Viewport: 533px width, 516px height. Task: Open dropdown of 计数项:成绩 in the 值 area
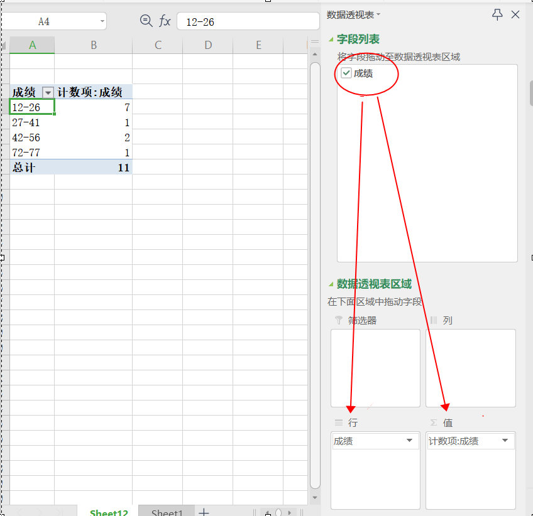click(x=505, y=441)
